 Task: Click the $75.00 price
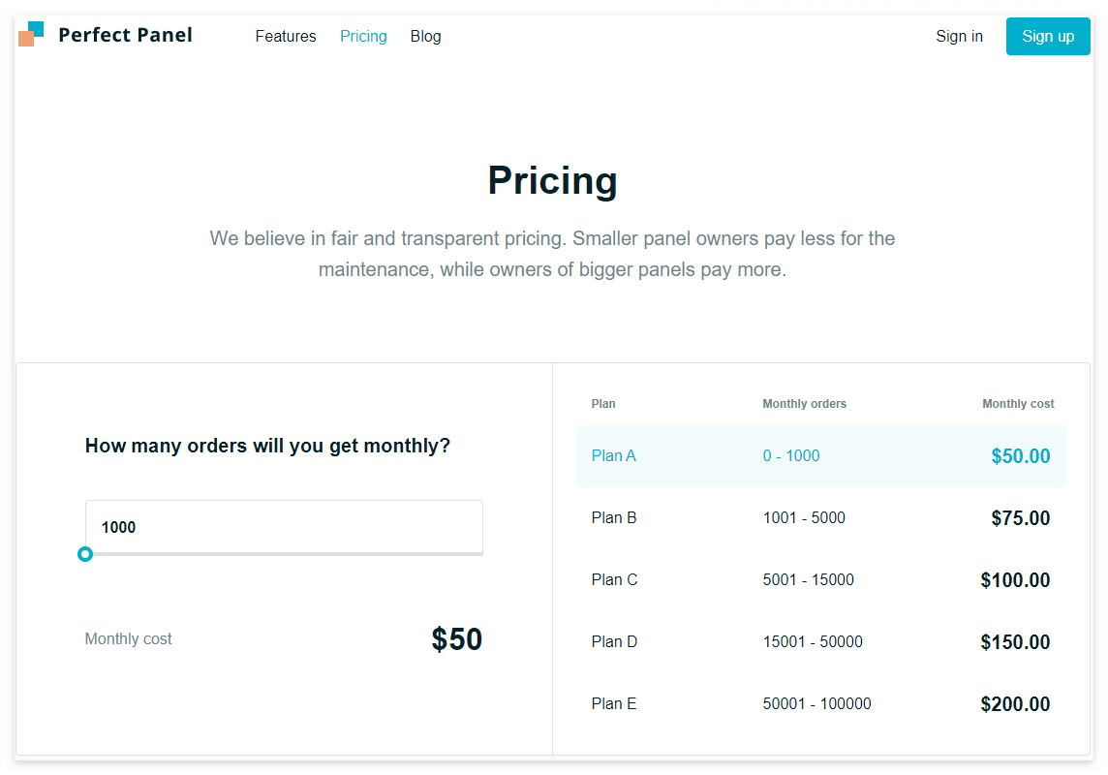1021,518
